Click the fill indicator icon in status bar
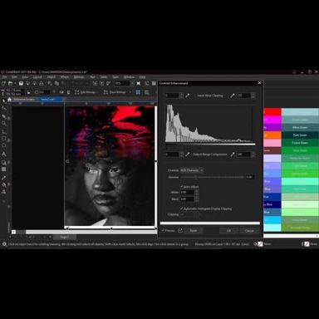Screen dimensions: 319x319 point(260,244)
